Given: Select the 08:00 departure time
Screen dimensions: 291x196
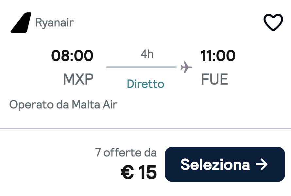Looking at the screenshot, I should [x=72, y=56].
